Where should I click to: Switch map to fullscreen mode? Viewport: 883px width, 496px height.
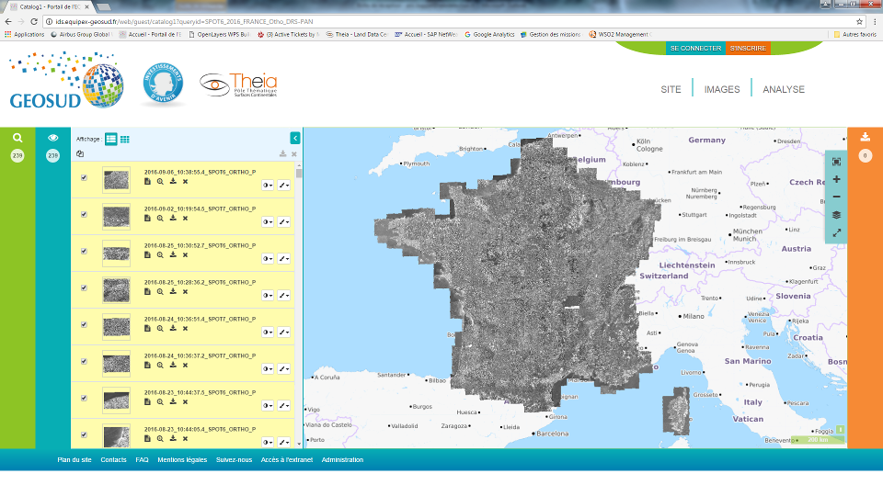click(836, 233)
